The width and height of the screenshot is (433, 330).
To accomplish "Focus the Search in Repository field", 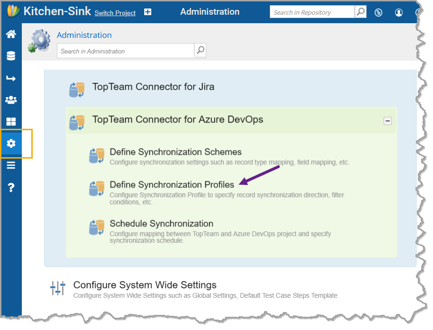I will click(x=313, y=12).
